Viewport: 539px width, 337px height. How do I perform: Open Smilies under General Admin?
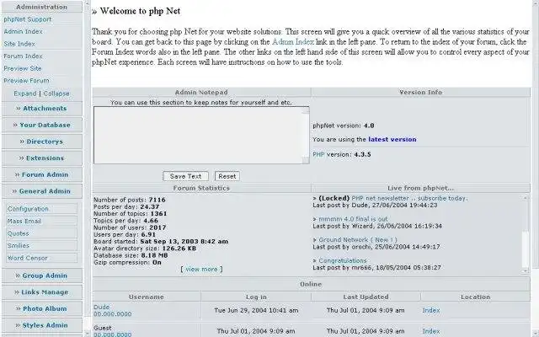pyautogui.click(x=41, y=245)
